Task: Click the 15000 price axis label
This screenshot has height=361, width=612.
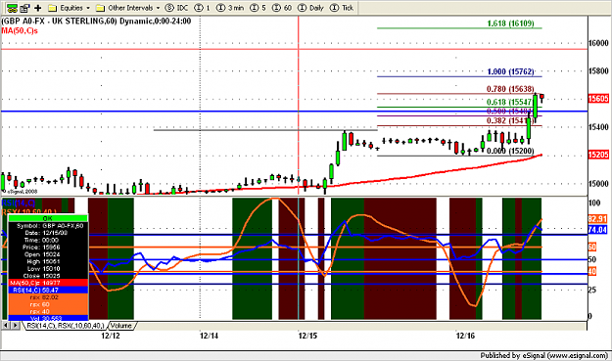Action: click(598, 183)
